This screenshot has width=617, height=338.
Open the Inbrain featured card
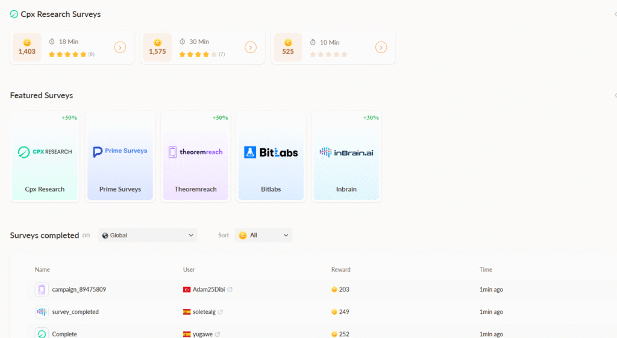tap(346, 156)
